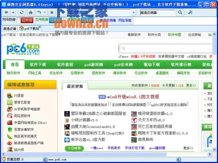Click the 百度杀毒软件 icon
The width and height of the screenshot is (218, 163).
pyautogui.click(x=10, y=129)
